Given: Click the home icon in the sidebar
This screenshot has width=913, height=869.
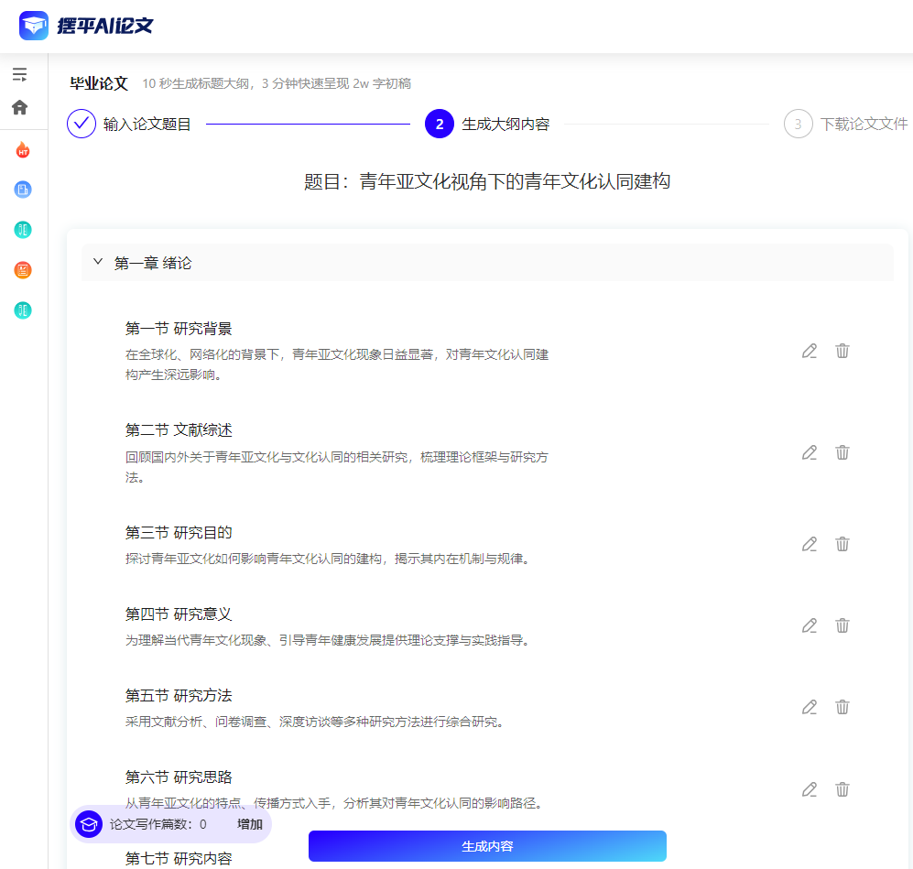Looking at the screenshot, I should (x=19, y=107).
